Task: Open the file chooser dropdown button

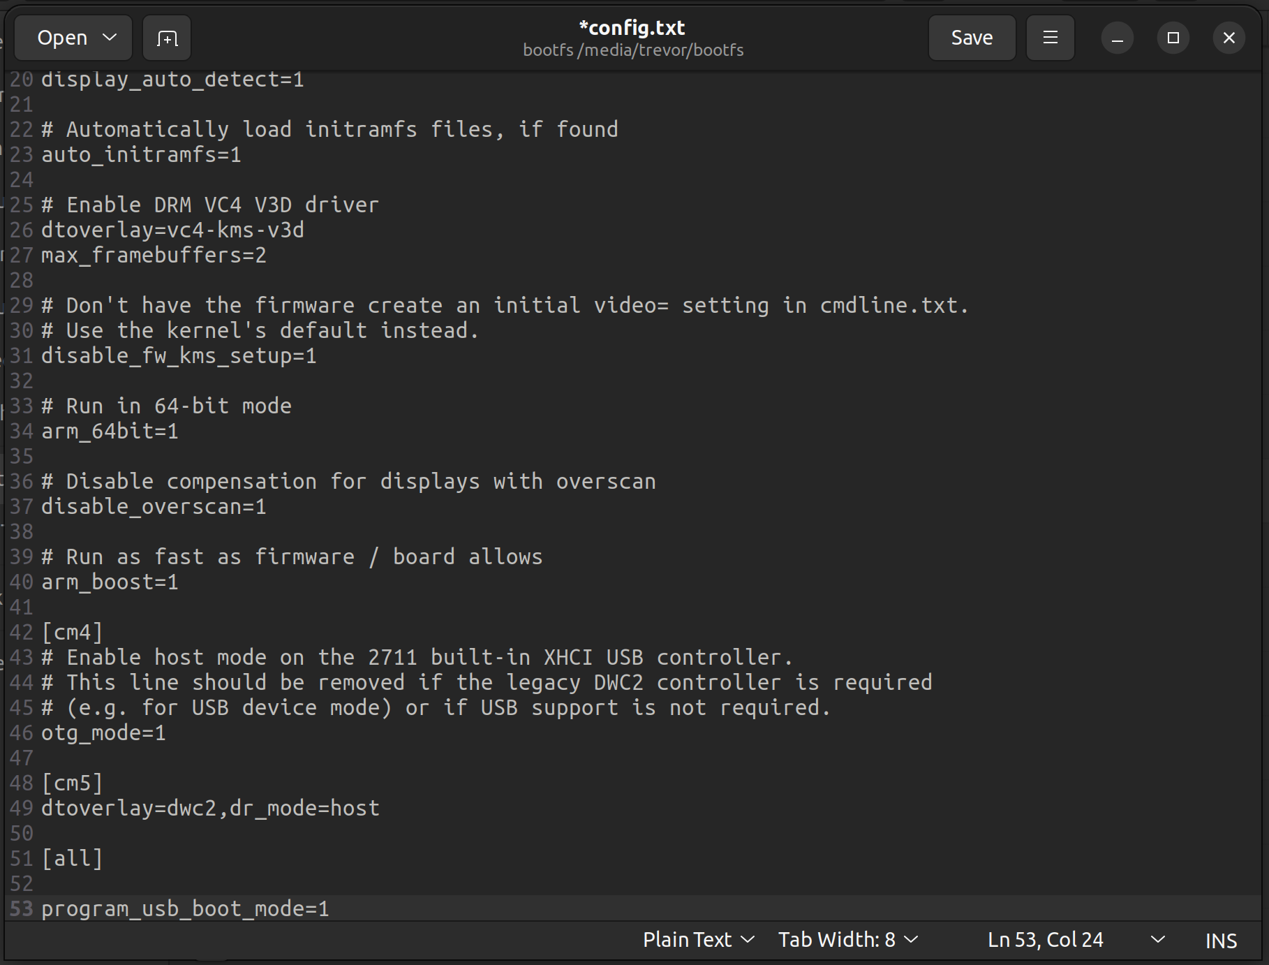Action: 74,38
